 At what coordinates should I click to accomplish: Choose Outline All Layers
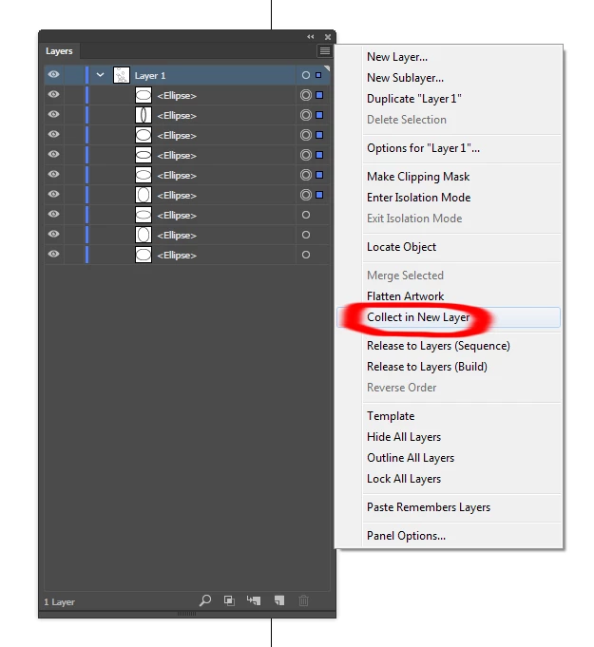411,458
